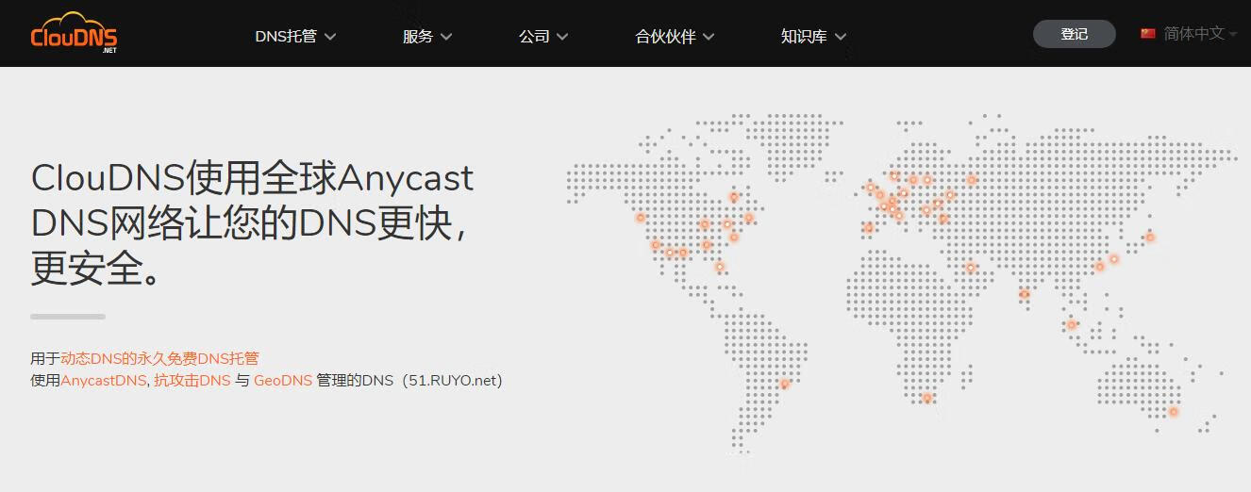
Task: Open the 抗攻击DNS link
Action: (192, 381)
